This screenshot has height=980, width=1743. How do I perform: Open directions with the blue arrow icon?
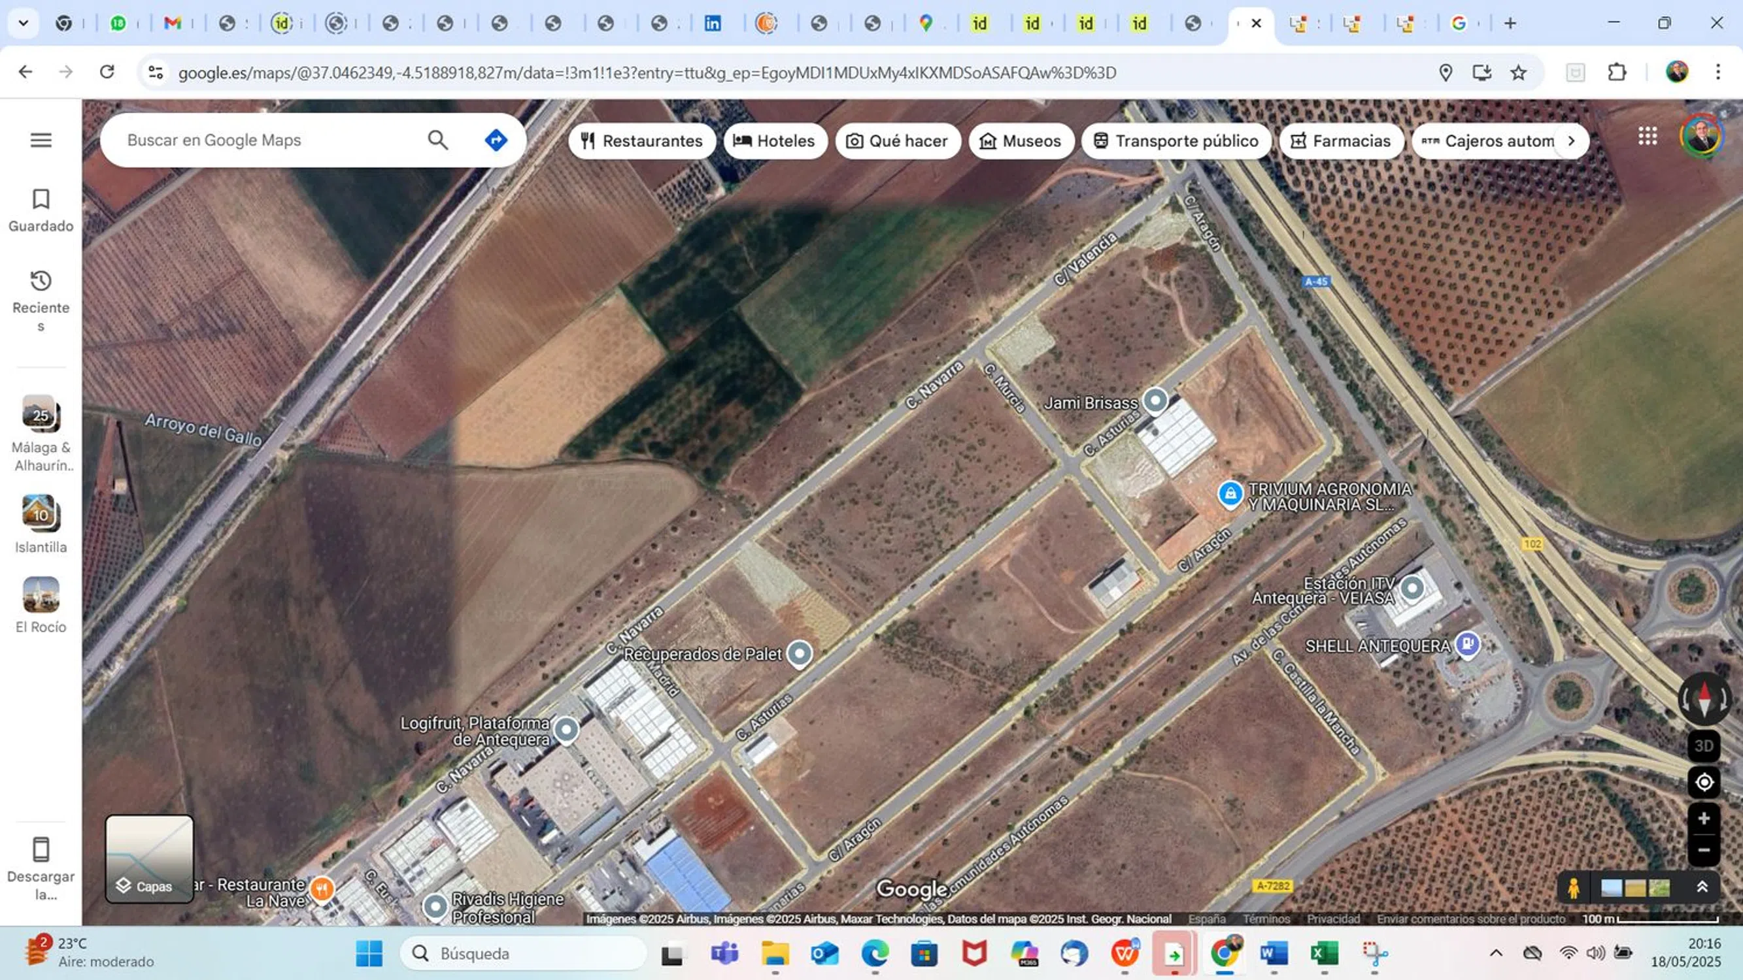click(x=496, y=140)
